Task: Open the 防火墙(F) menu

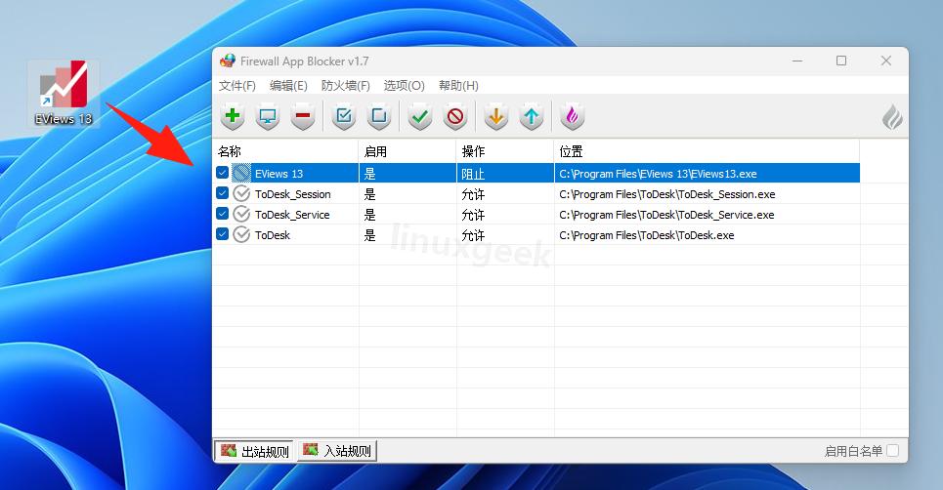Action: (x=345, y=86)
